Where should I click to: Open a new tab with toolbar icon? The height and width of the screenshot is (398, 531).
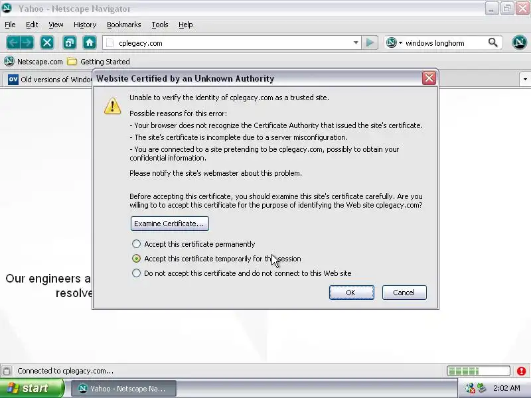(x=70, y=43)
